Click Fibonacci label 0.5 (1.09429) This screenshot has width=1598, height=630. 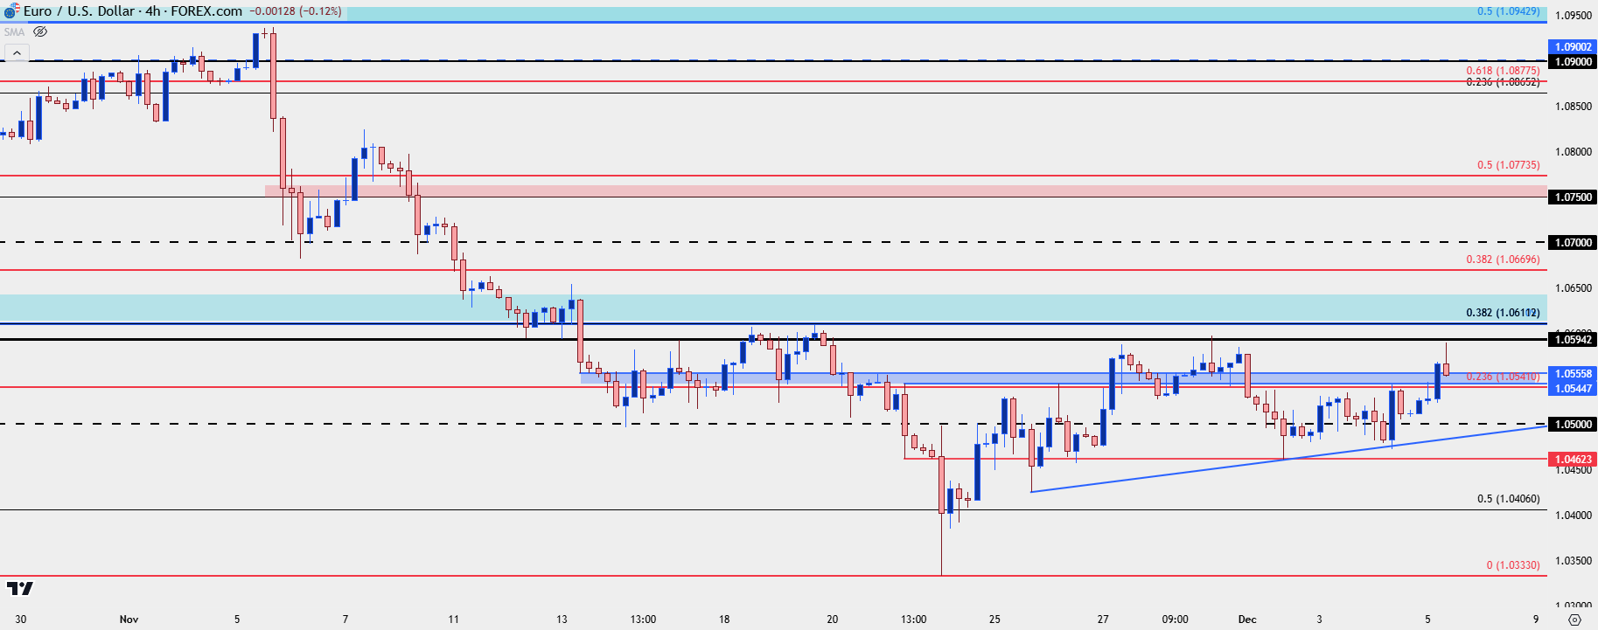click(x=1508, y=11)
